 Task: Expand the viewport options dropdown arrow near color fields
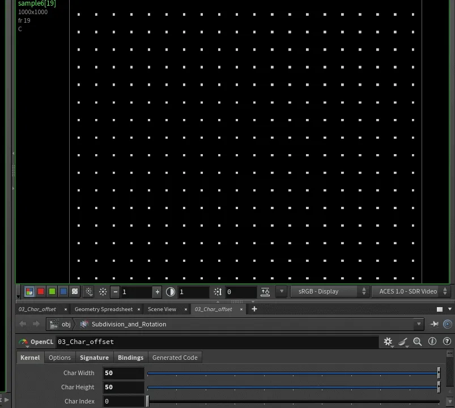pyautogui.click(x=282, y=291)
